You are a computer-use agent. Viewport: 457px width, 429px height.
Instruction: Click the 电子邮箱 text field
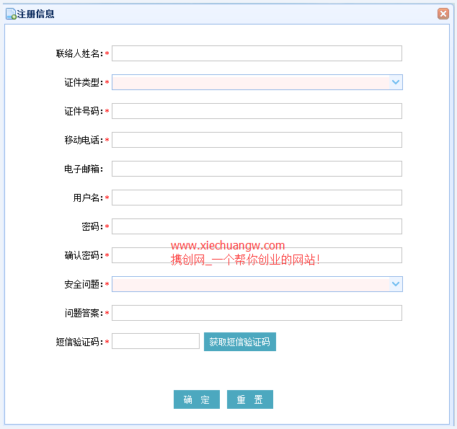(x=257, y=169)
